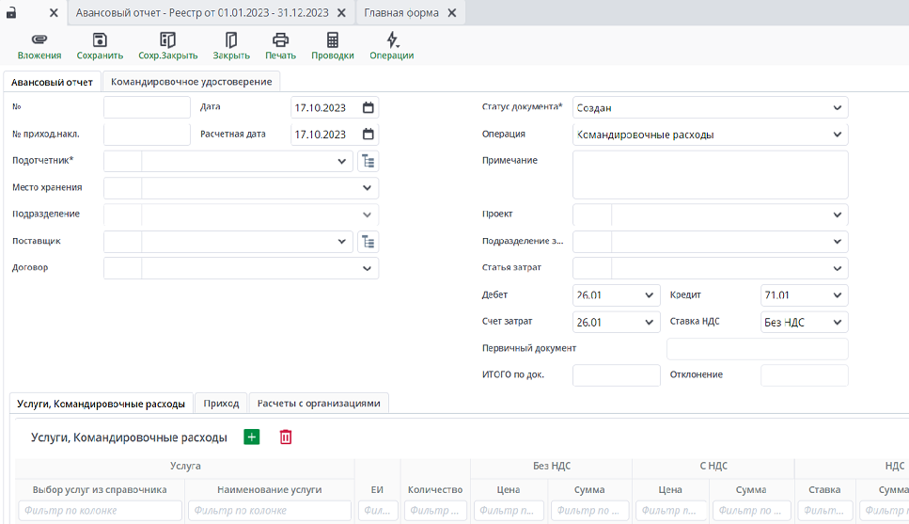Viewport: 909px width, 524px height.
Task: Open the Операции lightning menu
Action: point(392,40)
